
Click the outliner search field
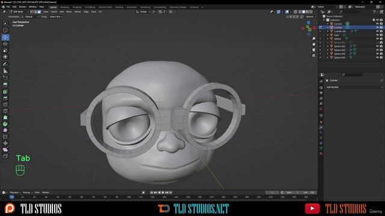click(x=350, y=12)
